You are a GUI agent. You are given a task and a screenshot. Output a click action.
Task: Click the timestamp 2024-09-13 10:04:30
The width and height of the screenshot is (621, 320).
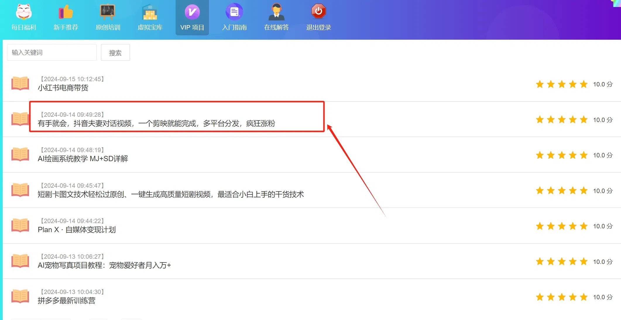(x=72, y=292)
